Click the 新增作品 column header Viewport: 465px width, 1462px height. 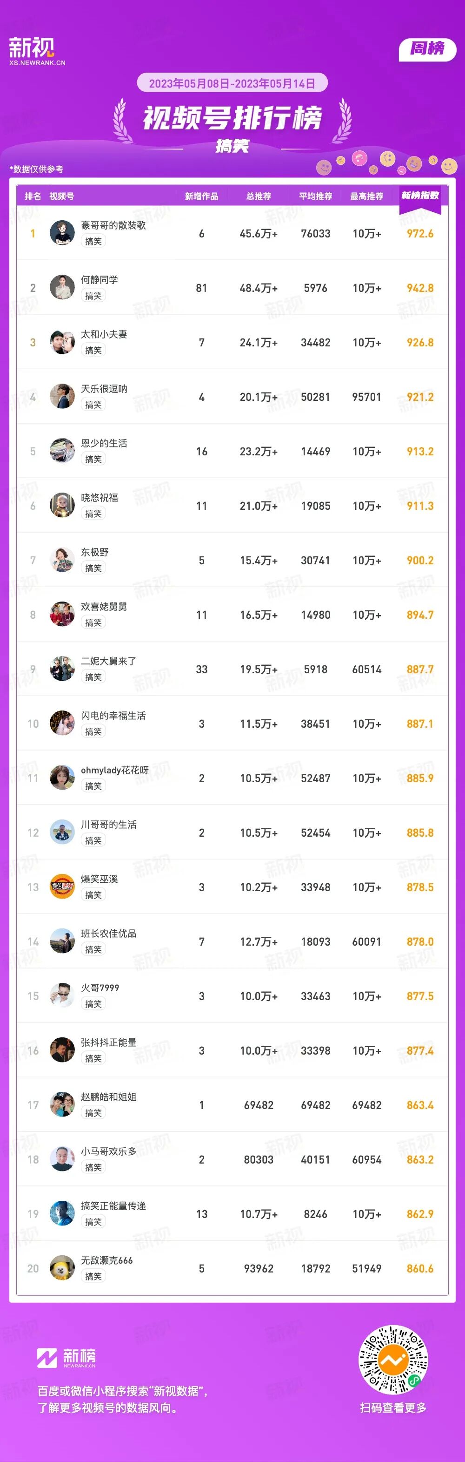pyautogui.click(x=201, y=196)
